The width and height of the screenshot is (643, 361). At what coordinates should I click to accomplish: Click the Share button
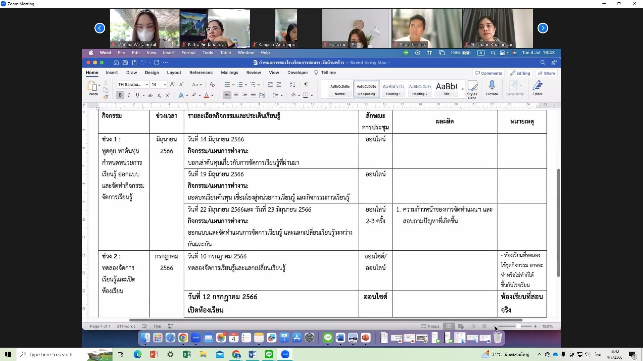547,73
